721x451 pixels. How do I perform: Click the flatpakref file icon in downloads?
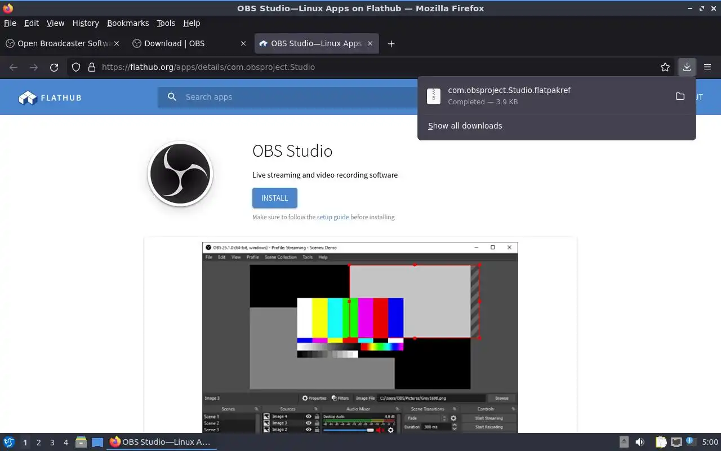433,96
